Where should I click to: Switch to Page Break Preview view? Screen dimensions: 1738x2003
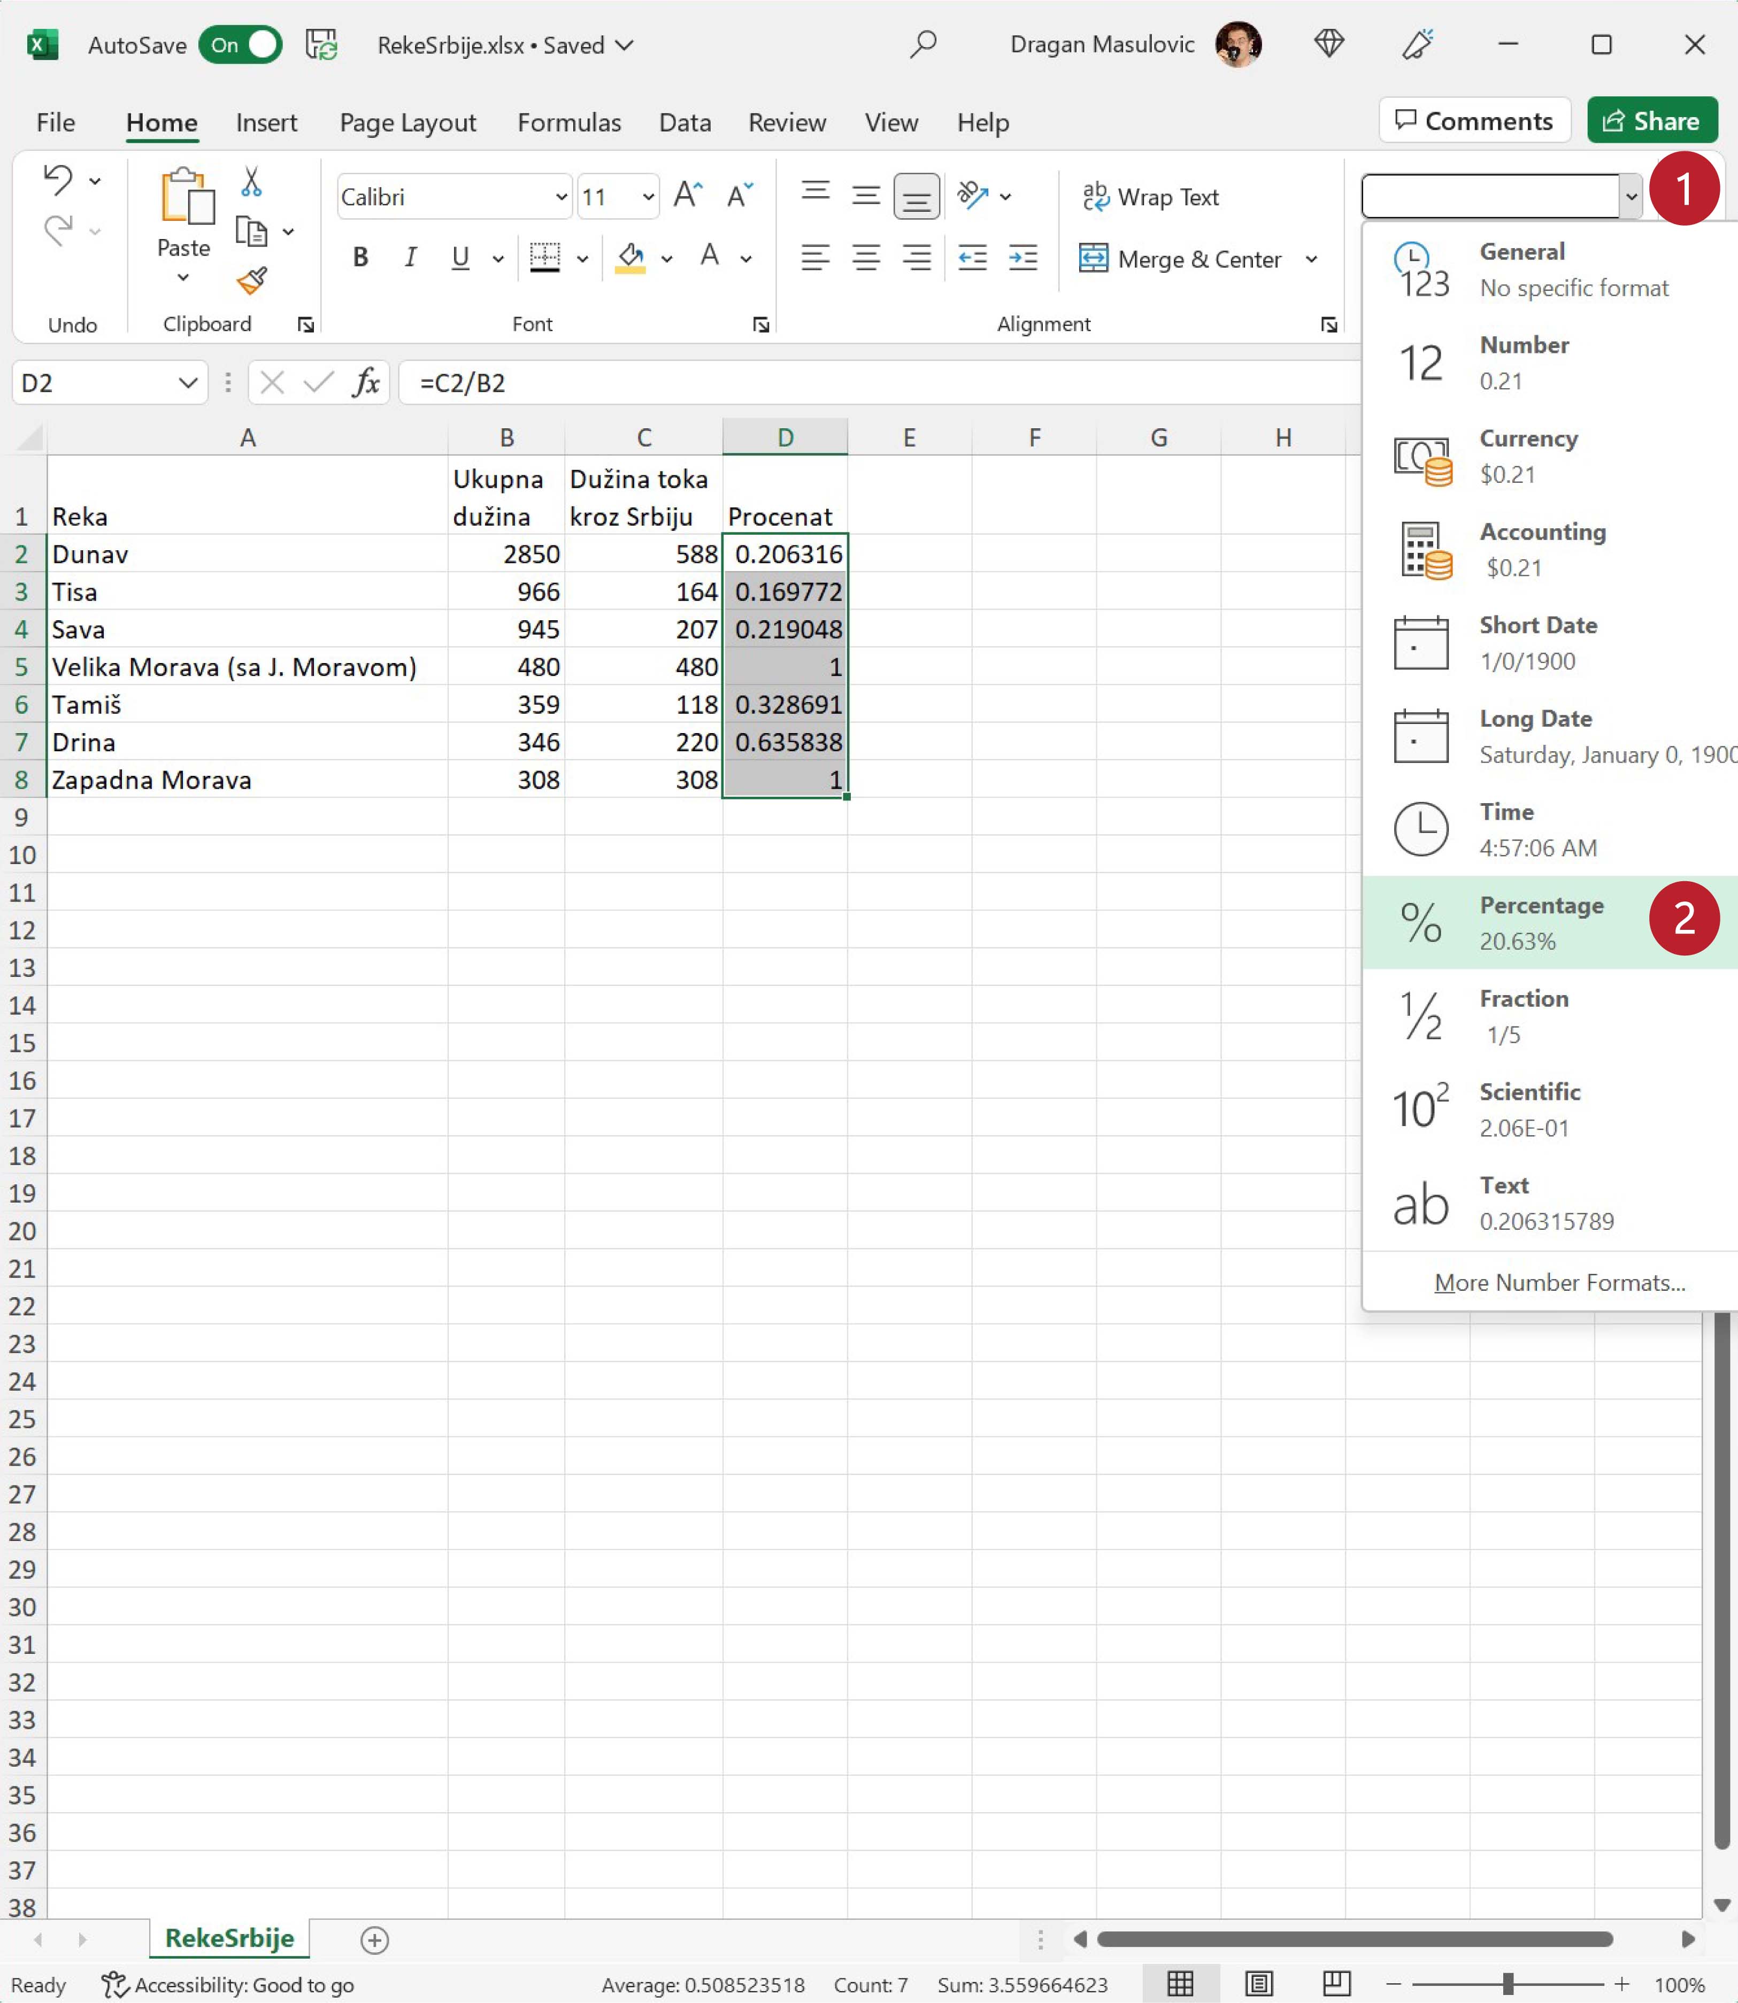1335,1984
